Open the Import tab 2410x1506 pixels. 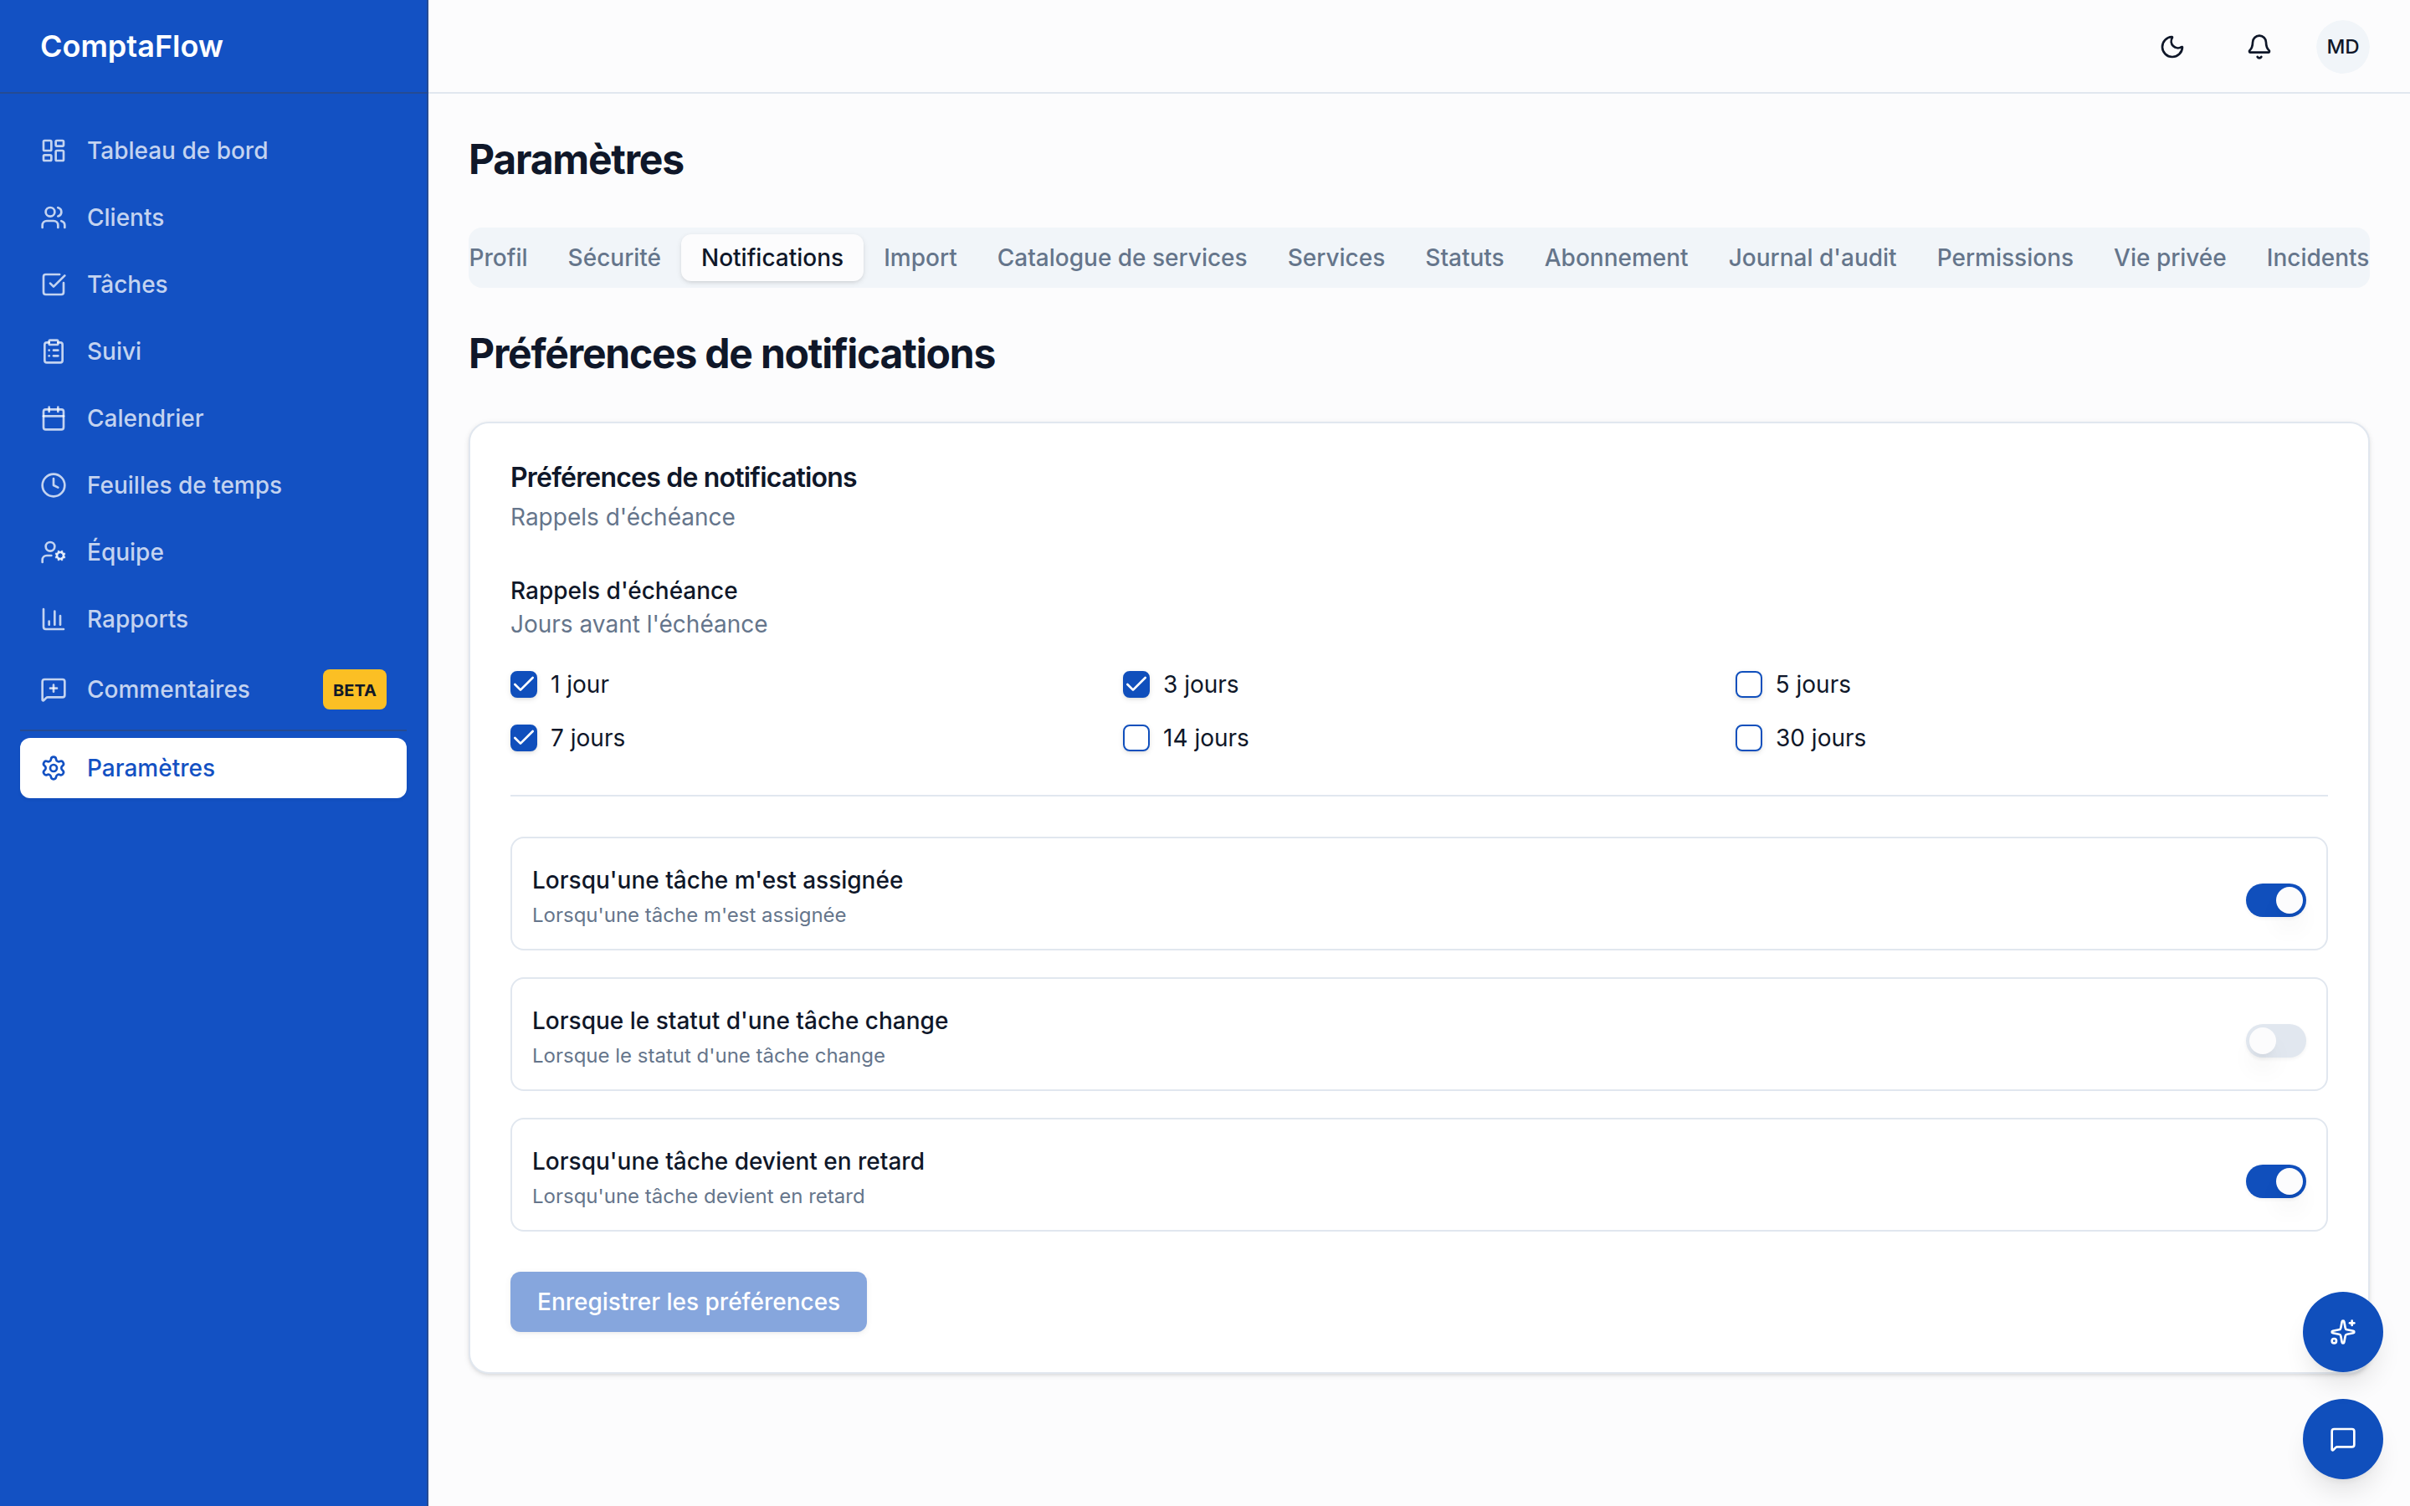920,258
